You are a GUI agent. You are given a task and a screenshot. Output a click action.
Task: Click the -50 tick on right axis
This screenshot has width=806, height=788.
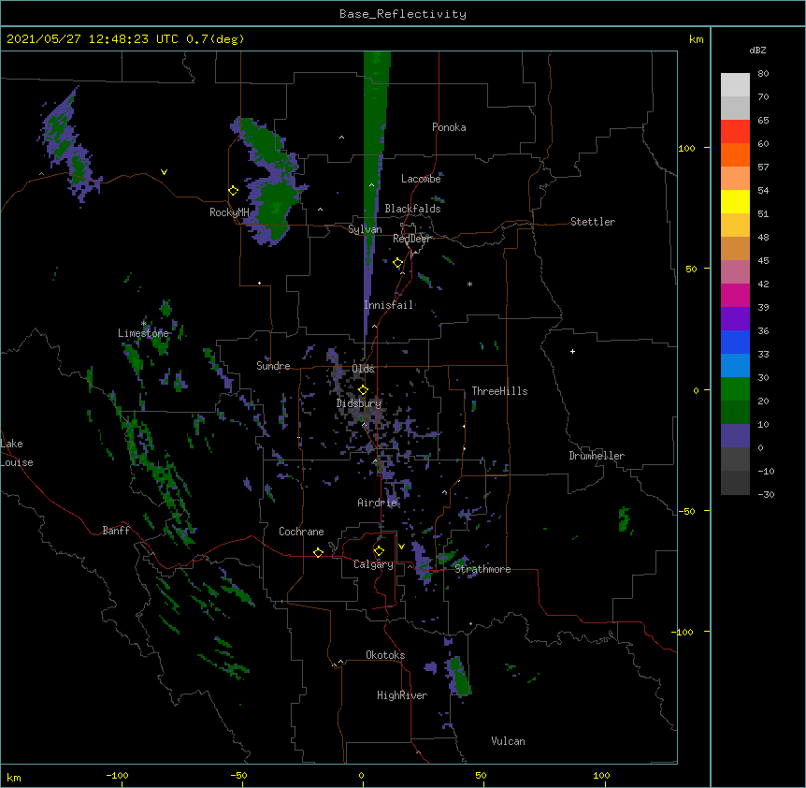(x=686, y=511)
